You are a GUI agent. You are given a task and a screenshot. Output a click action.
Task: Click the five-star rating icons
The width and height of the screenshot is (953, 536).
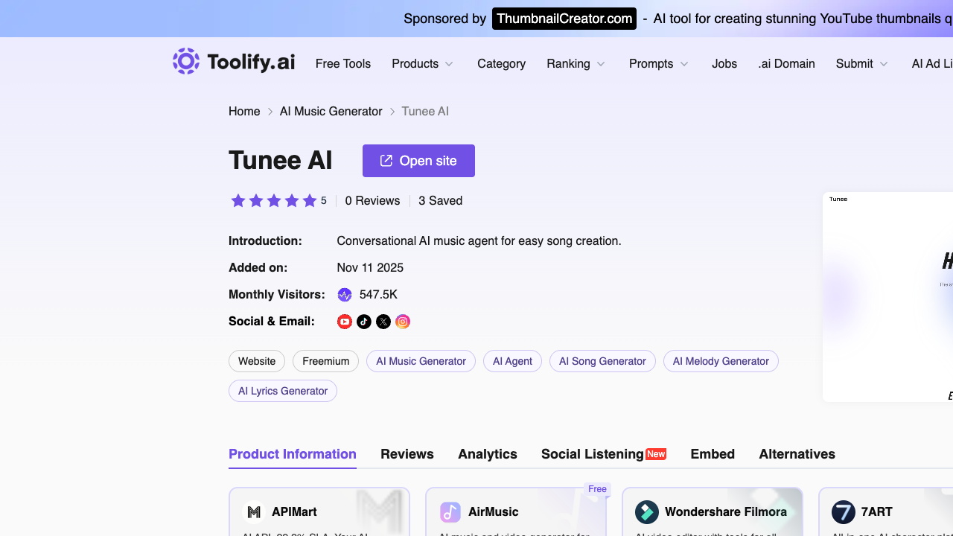point(274,201)
